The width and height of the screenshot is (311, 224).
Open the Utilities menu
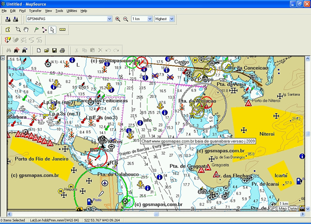tap(72, 10)
